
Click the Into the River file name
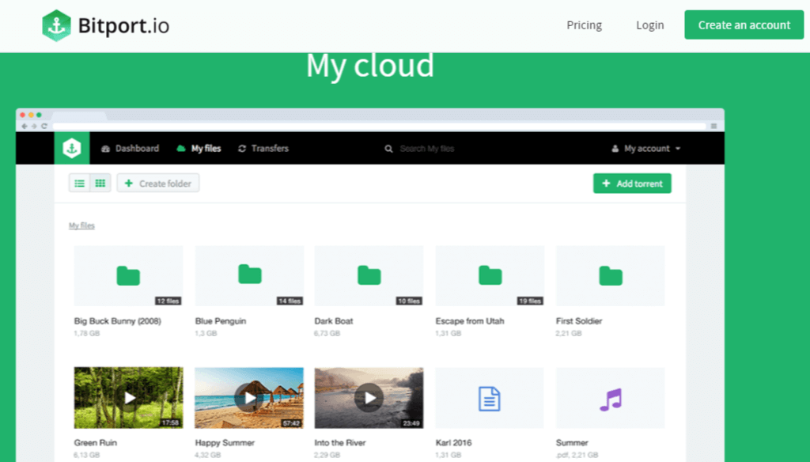(x=340, y=443)
